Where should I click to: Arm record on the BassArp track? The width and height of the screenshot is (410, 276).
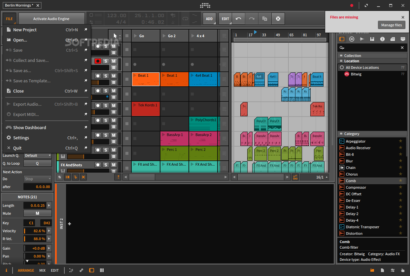98,135
